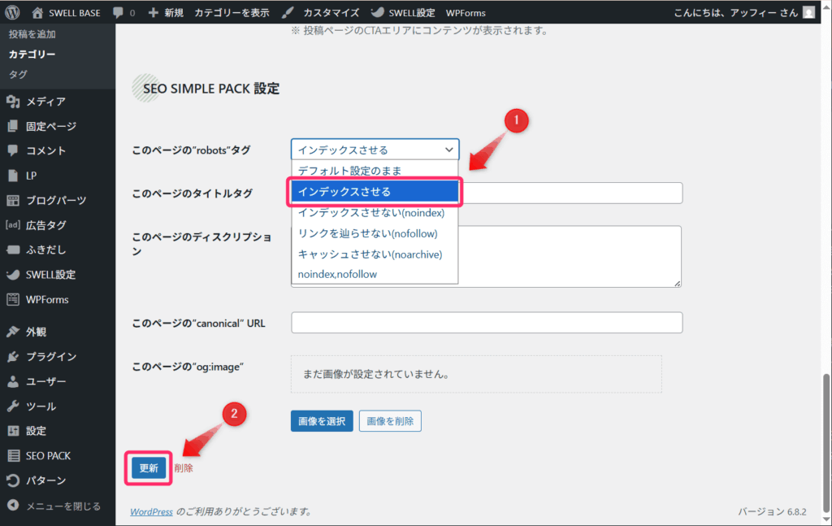
Task: Click the 外観 paintbrush icon
Action: coord(13,332)
